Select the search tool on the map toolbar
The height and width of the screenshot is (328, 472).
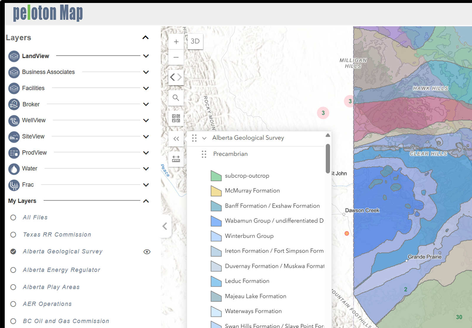[x=176, y=98]
